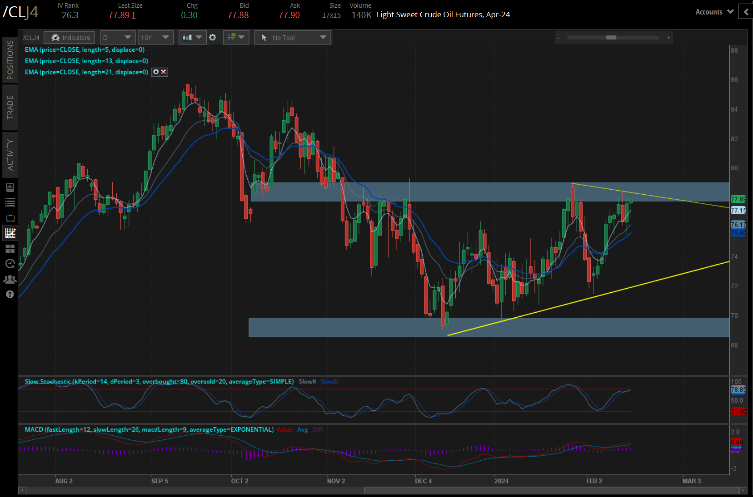Click plus on the zoom slider

(668, 38)
